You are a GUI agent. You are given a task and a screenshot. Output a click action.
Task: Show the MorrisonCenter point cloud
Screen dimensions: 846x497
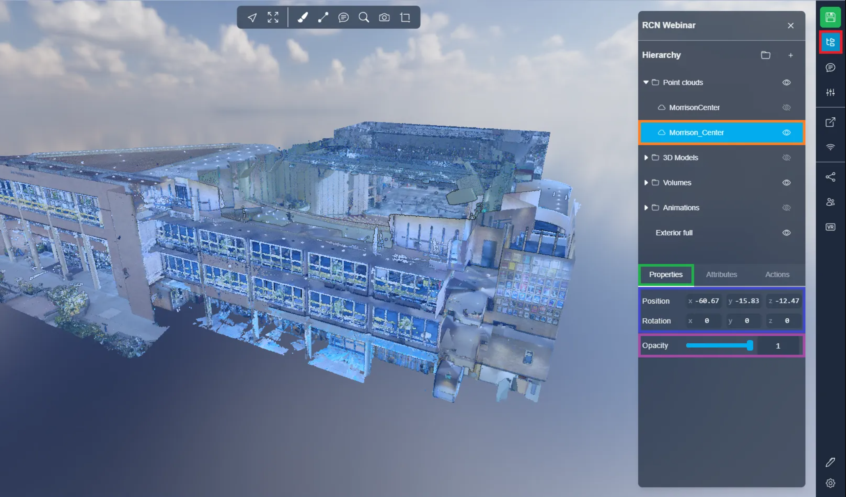[x=786, y=107]
